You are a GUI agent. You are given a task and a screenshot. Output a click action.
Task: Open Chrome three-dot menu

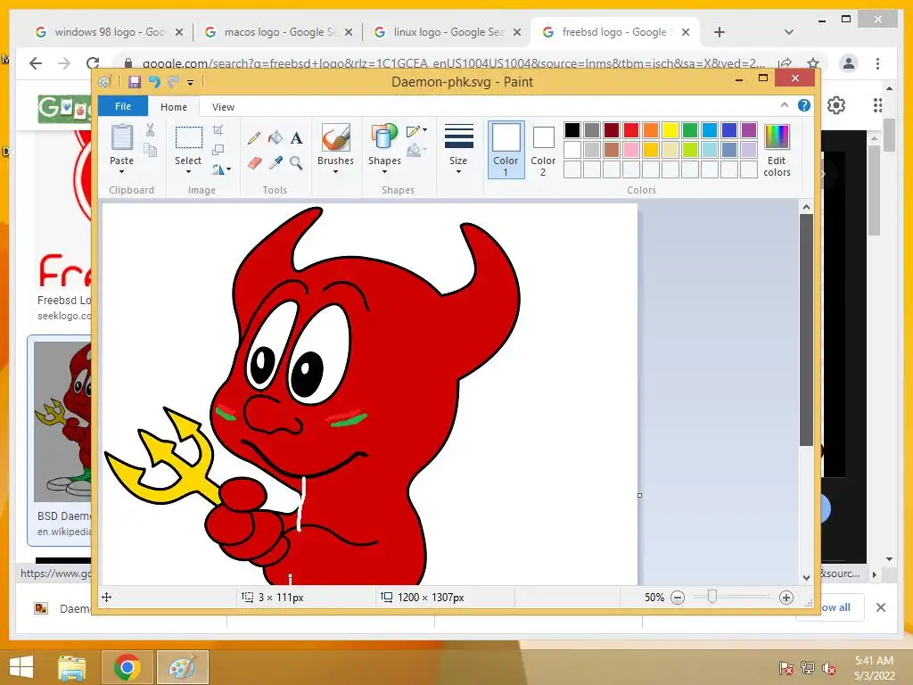877,63
